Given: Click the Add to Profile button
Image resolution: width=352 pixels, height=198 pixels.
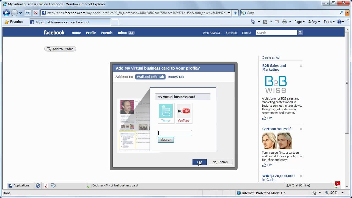Looking at the screenshot, I should point(60,49).
